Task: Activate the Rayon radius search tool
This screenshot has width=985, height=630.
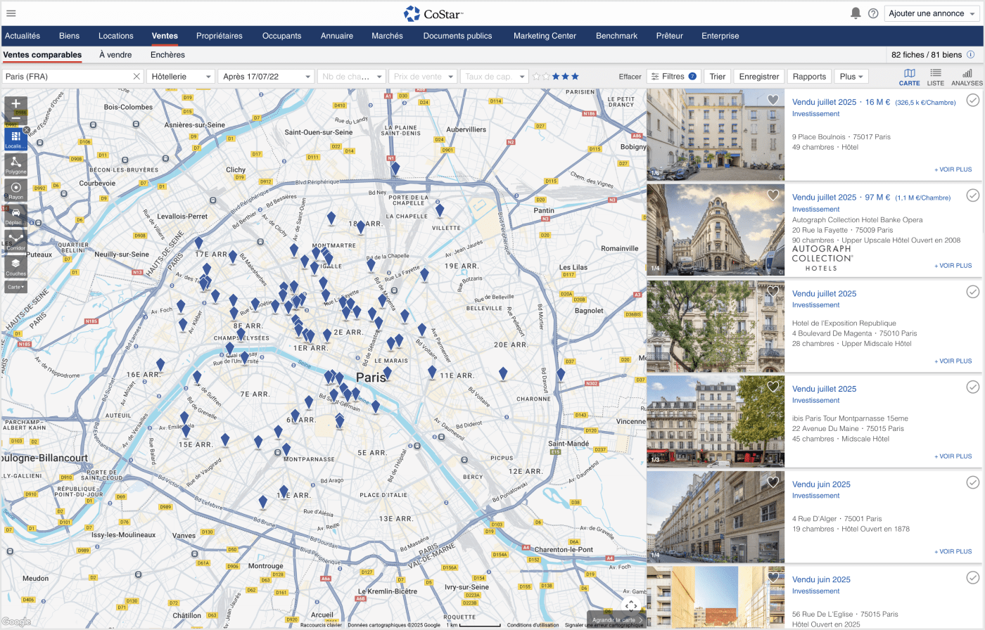Action: click(15, 190)
